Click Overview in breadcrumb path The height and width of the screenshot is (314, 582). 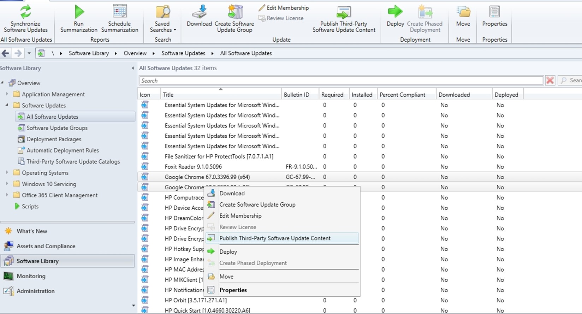coord(135,53)
